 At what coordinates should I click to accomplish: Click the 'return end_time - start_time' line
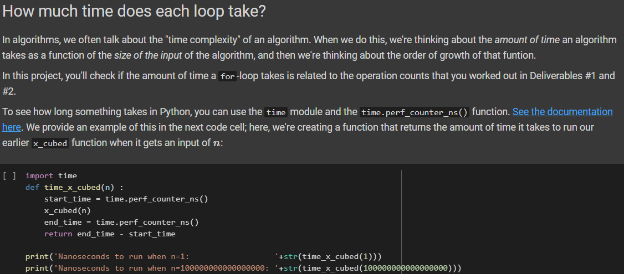coord(109,234)
